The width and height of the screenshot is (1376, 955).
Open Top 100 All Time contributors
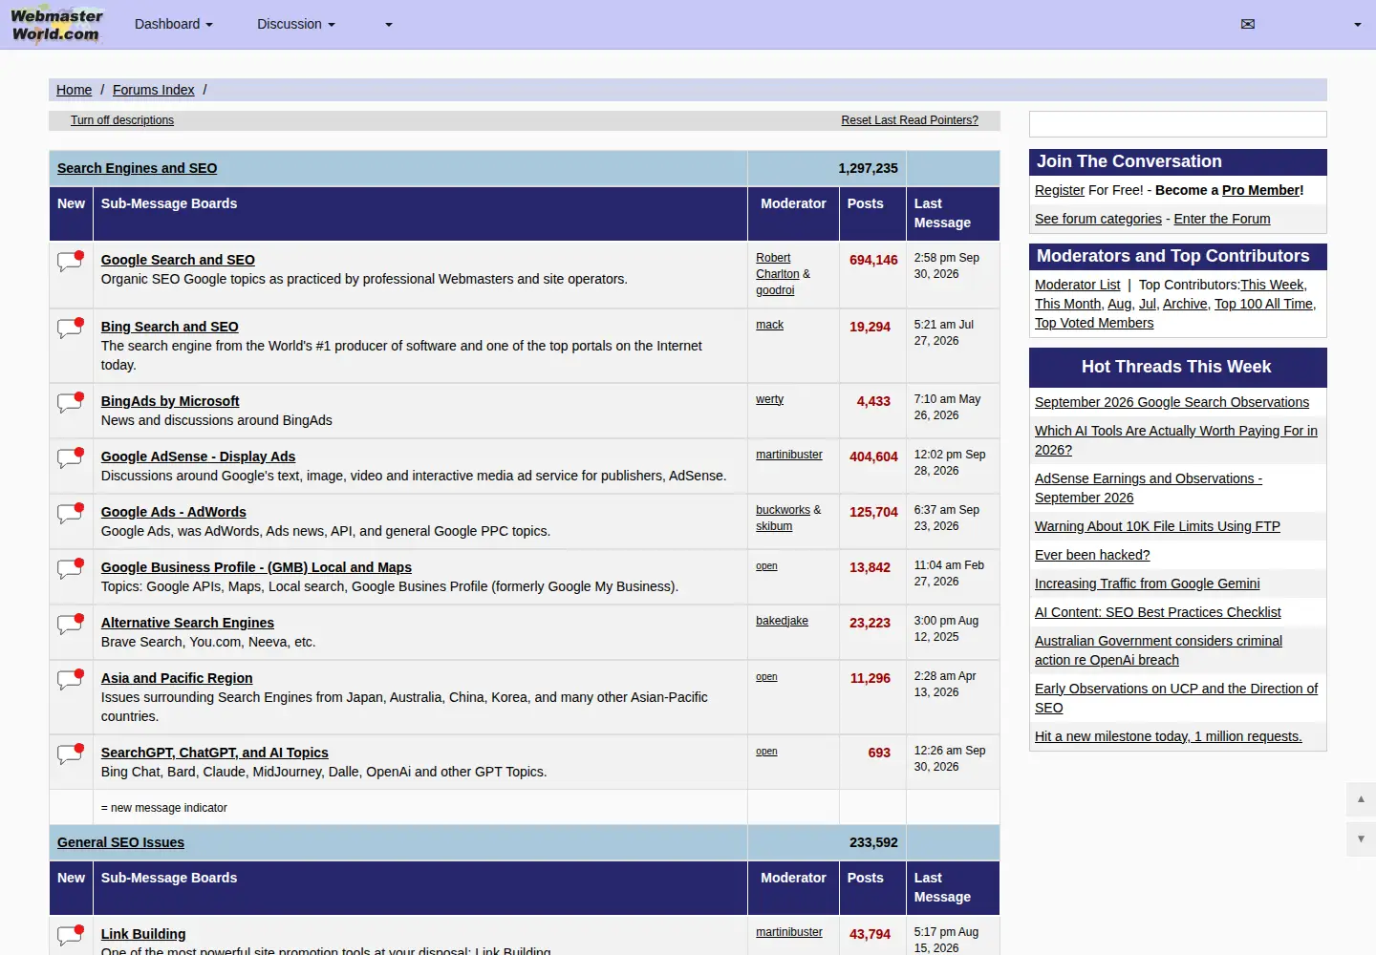pos(1263,304)
